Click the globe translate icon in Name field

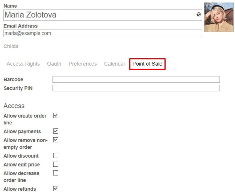[x=198, y=14]
